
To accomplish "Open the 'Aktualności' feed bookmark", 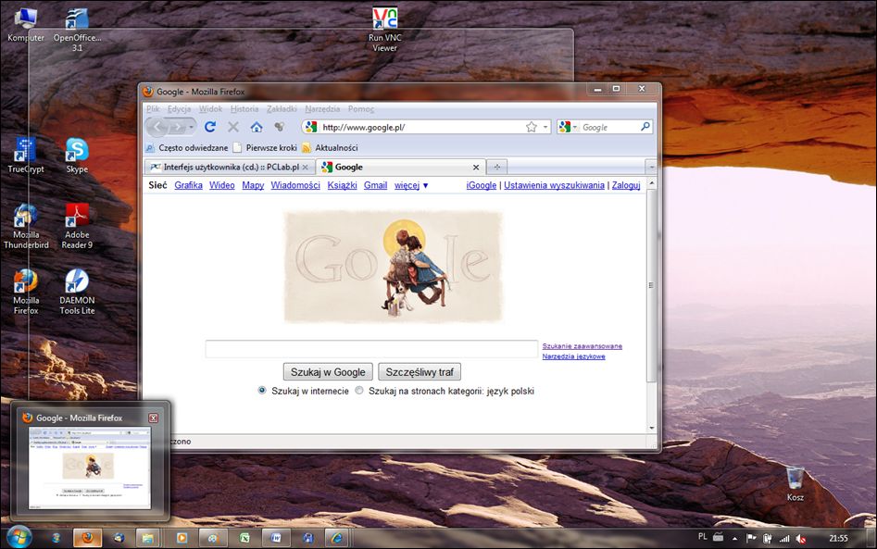I will click(330, 147).
